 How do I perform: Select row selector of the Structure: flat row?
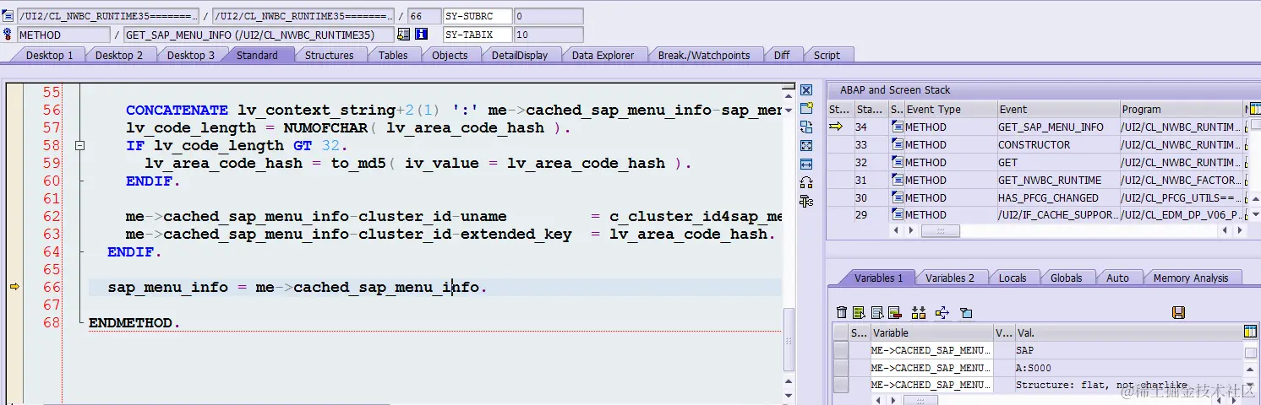click(x=841, y=386)
